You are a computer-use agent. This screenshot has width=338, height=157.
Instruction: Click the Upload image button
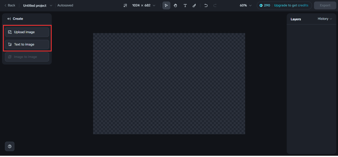(27, 32)
